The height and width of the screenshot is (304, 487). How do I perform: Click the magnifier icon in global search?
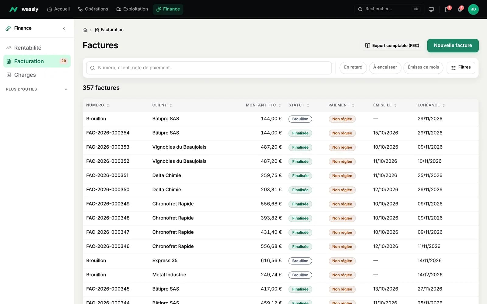(360, 9)
